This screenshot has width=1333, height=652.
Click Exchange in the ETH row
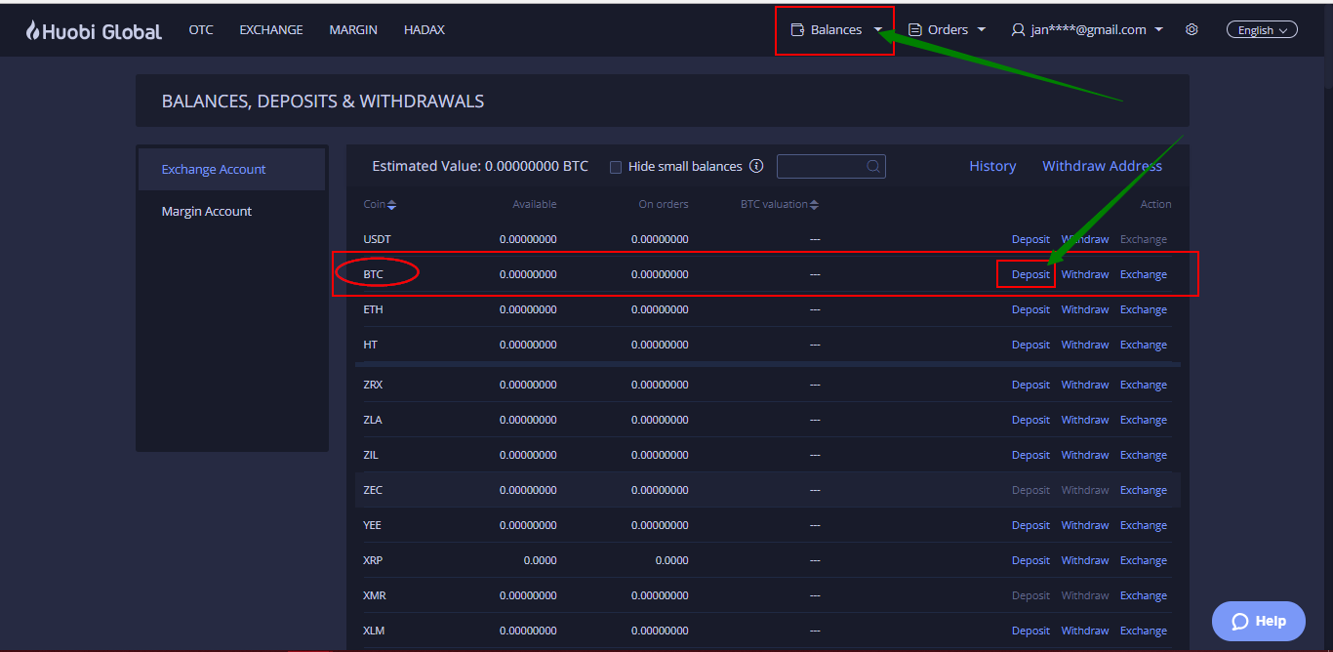(x=1144, y=309)
